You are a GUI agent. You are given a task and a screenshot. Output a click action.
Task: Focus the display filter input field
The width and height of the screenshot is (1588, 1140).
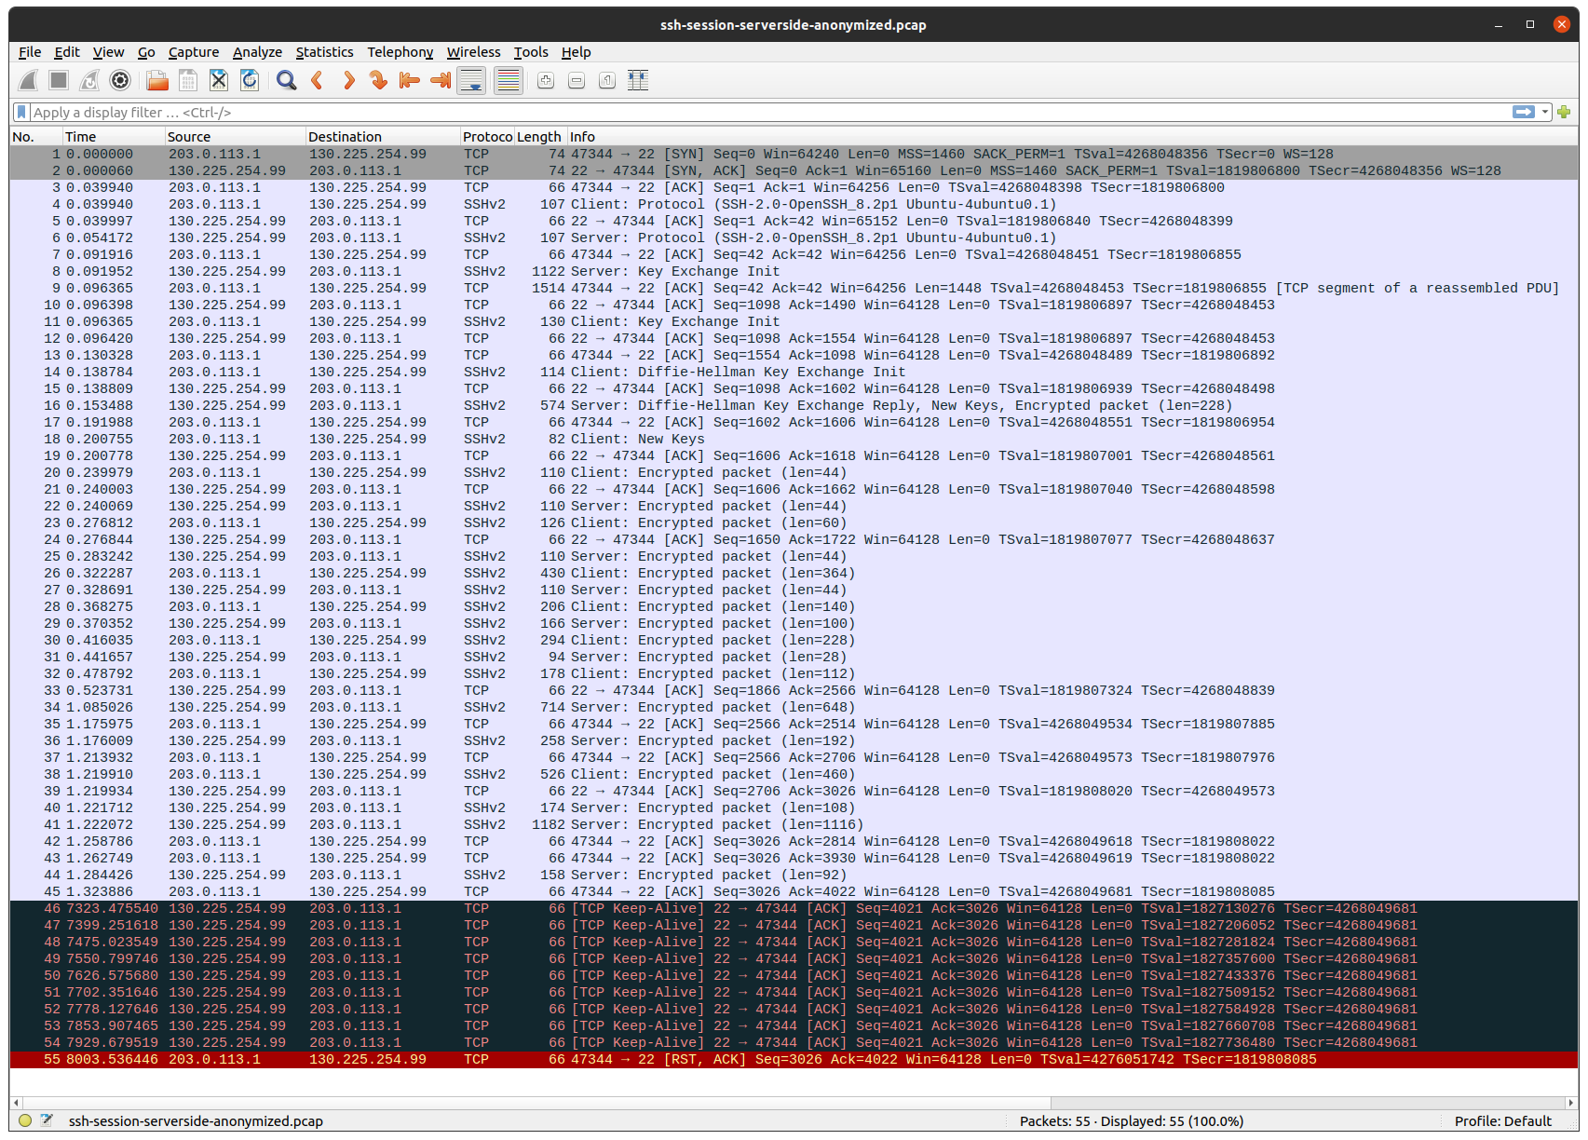(769, 112)
